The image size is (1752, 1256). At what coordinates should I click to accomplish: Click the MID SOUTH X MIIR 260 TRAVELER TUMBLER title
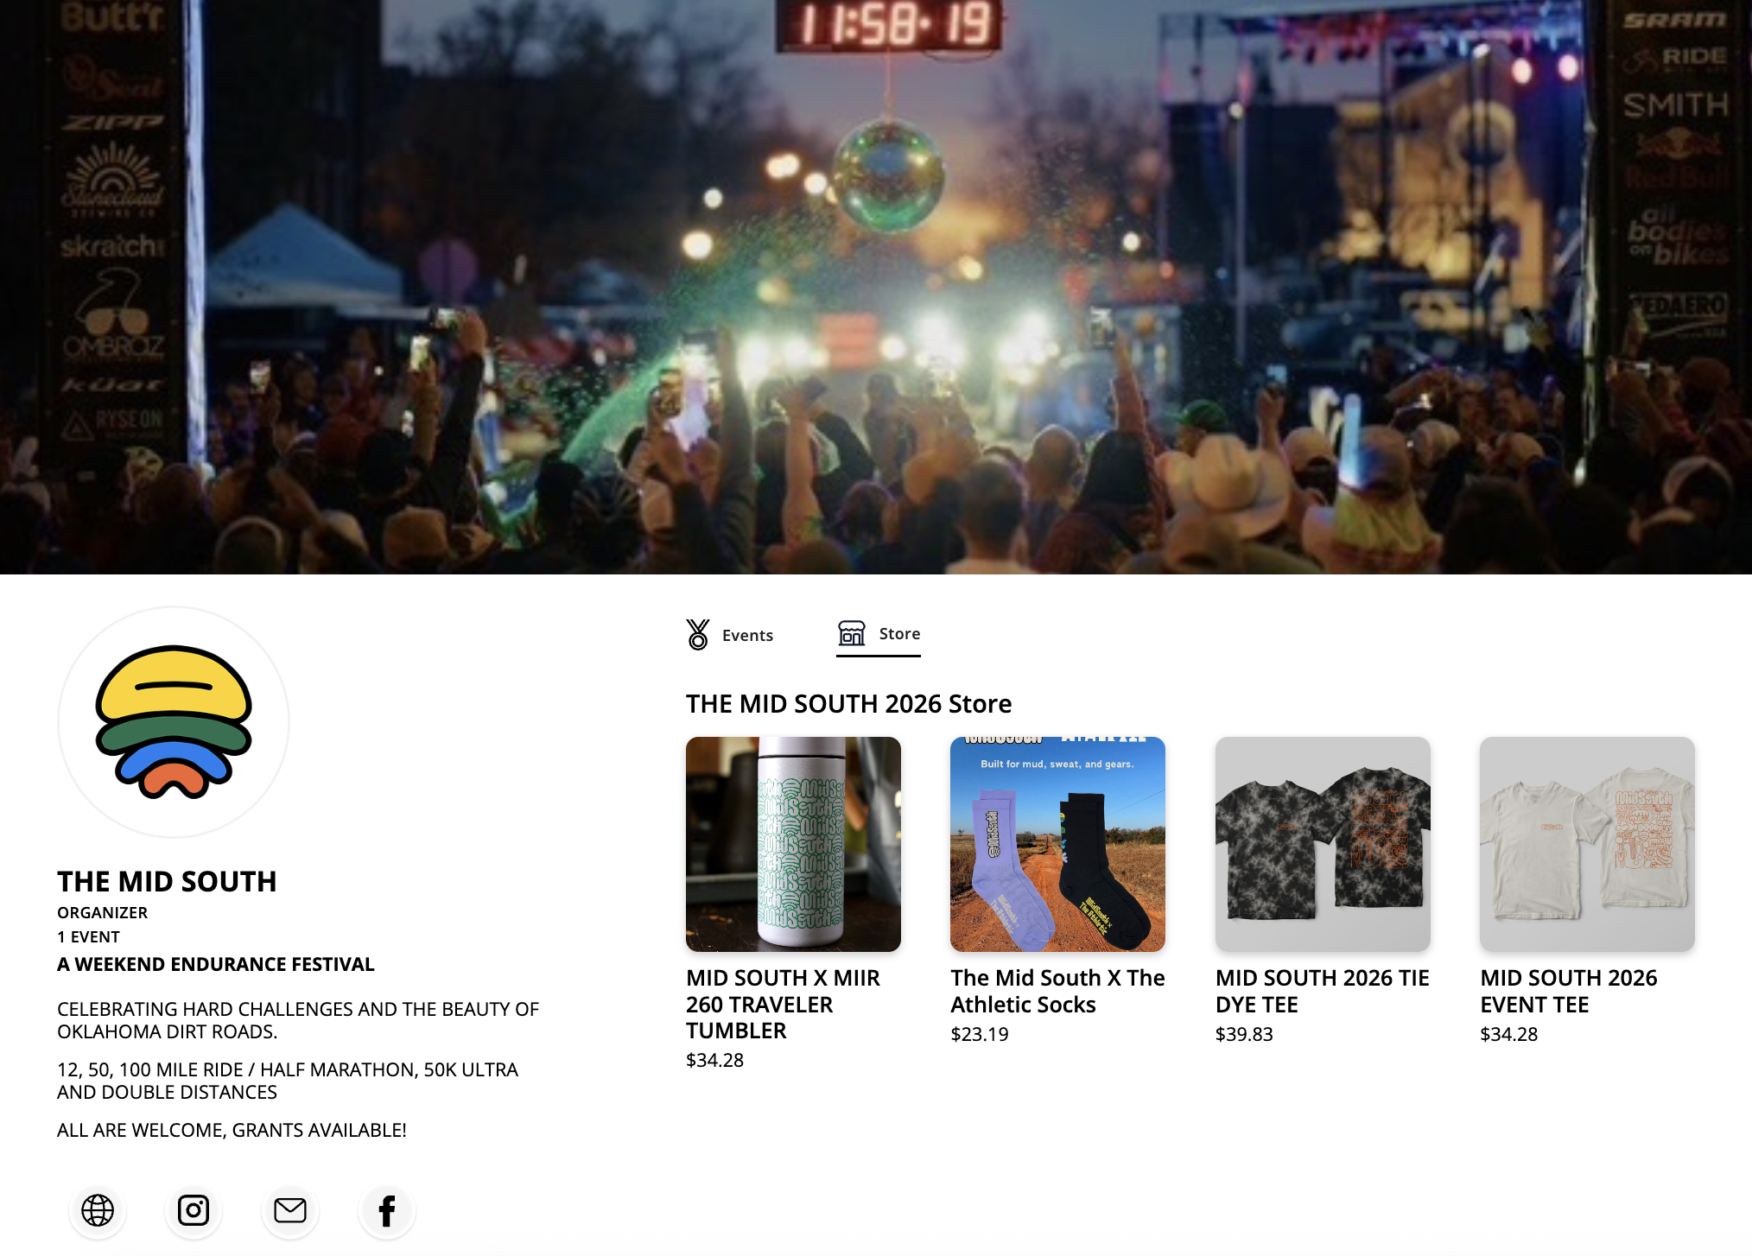783,1004
